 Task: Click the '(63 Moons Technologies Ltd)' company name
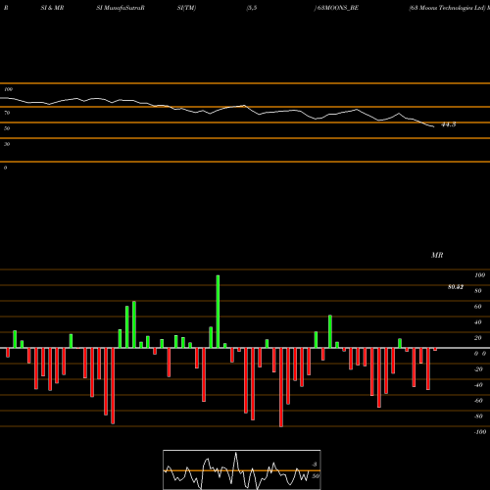click(x=448, y=8)
